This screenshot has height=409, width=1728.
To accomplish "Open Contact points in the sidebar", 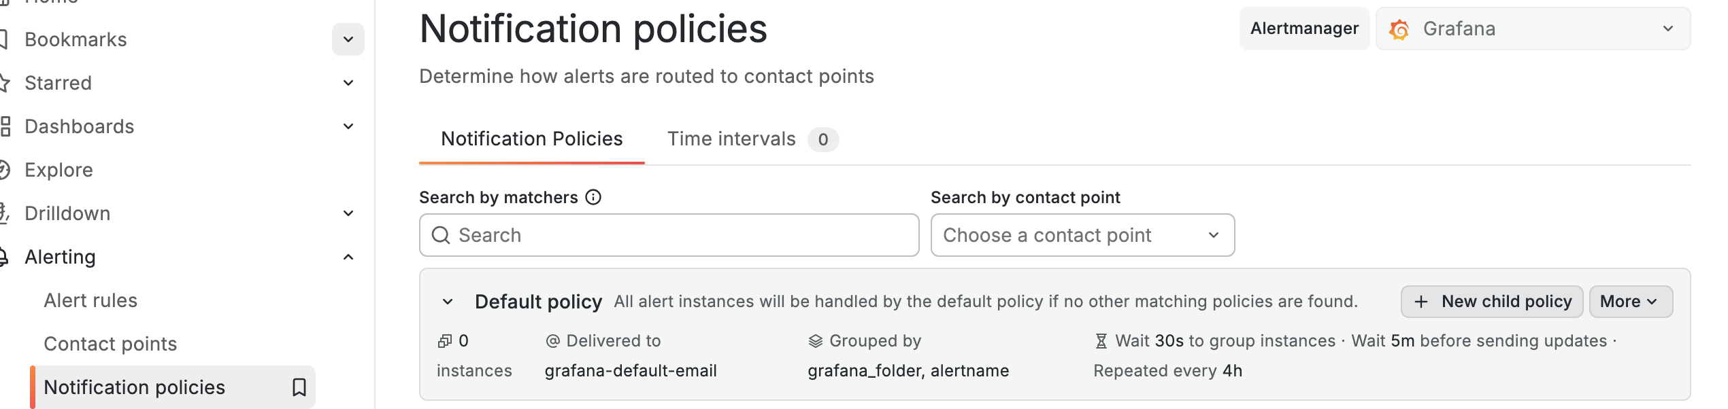I will (110, 344).
